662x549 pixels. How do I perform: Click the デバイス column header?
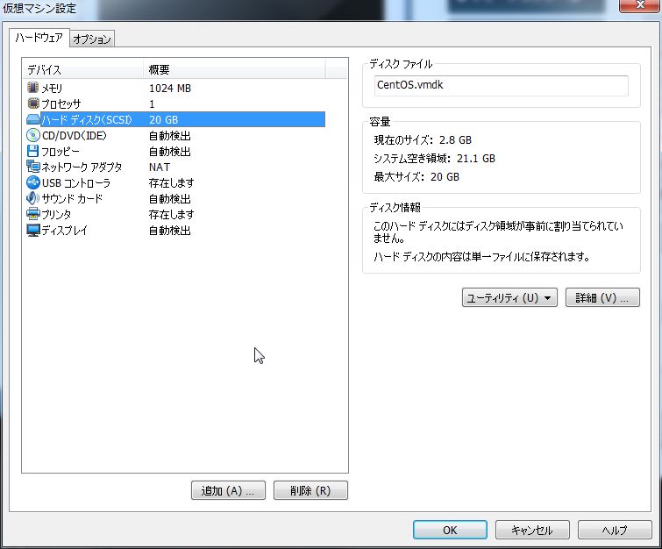point(82,69)
